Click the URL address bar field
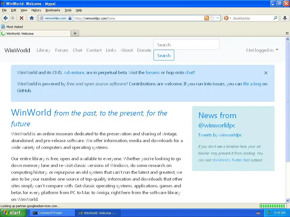290x217 pixels. coord(139,18)
